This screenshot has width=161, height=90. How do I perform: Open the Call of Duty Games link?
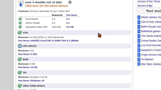pyautogui.click(x=151, y=22)
